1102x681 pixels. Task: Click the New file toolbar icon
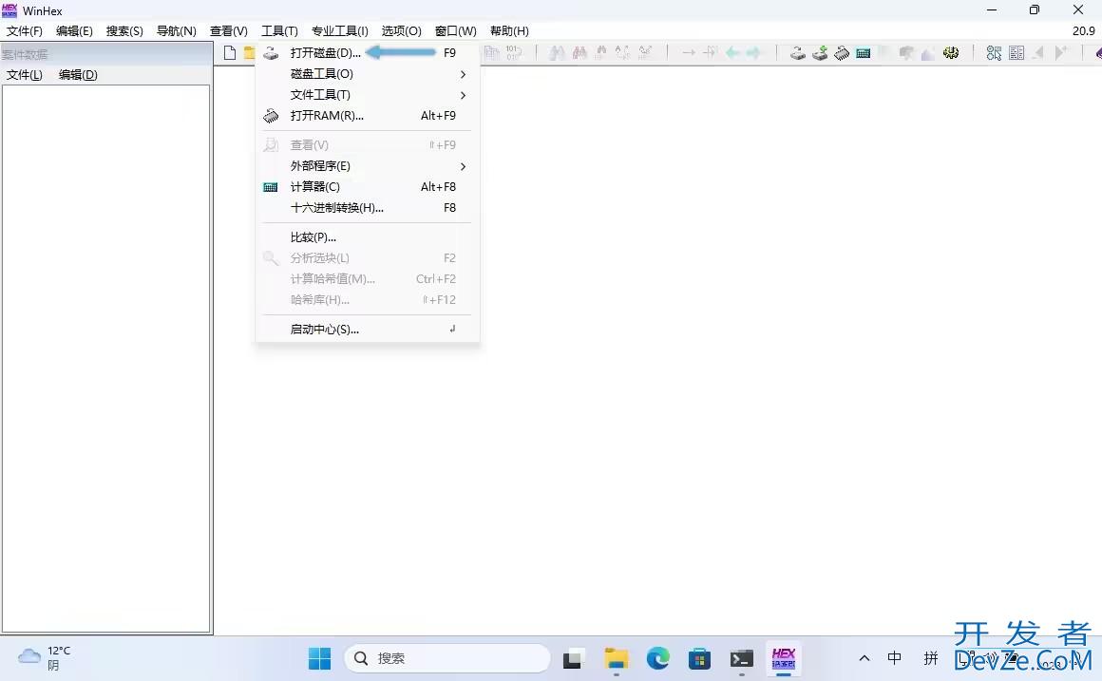pyautogui.click(x=230, y=52)
